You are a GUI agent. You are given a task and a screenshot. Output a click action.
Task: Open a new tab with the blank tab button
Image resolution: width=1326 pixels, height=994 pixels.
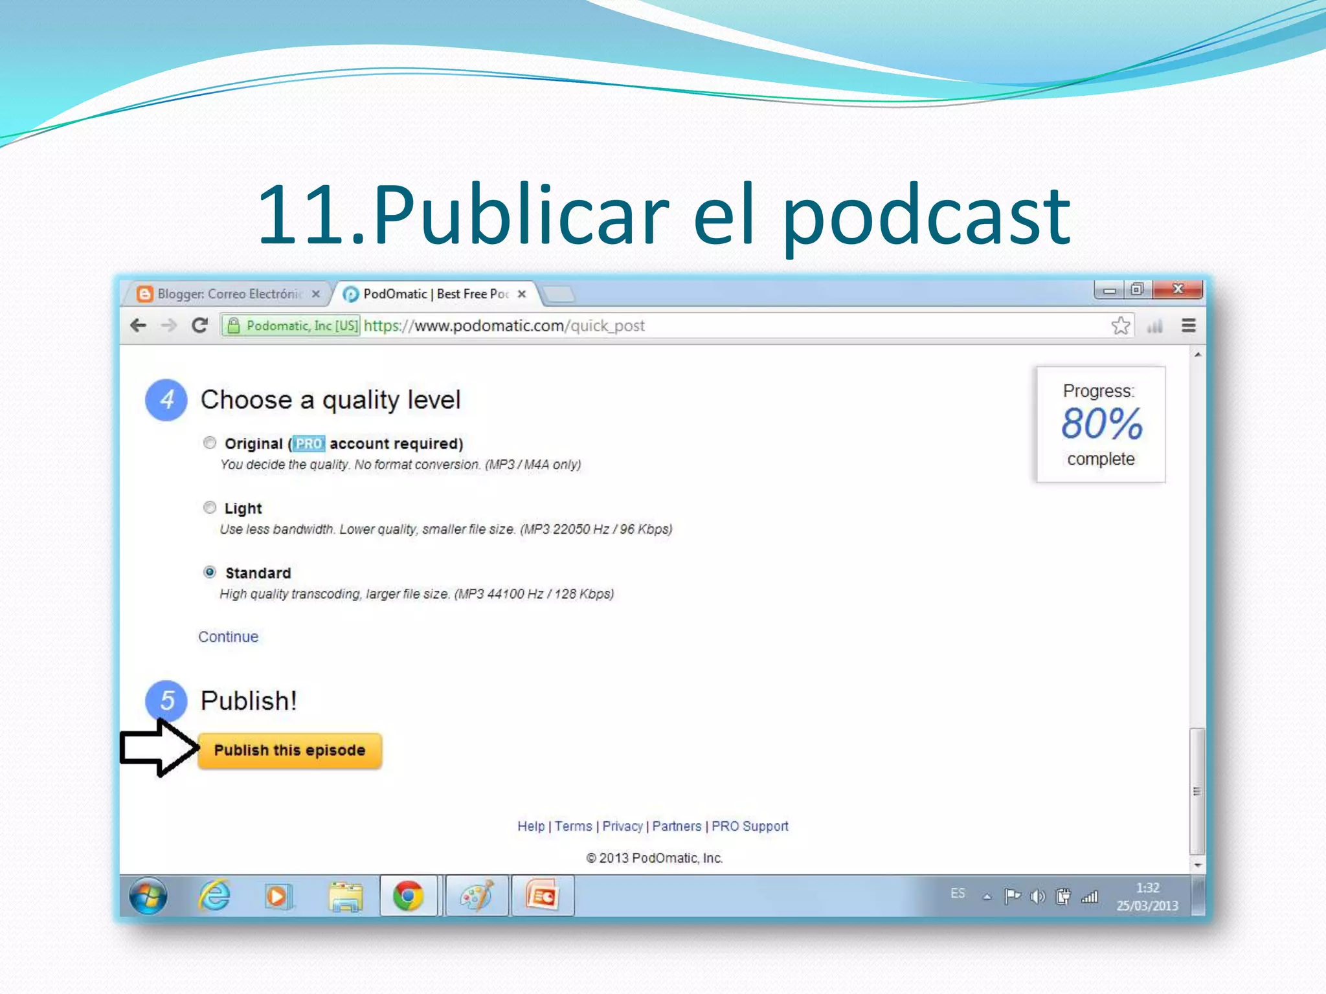[x=559, y=294]
